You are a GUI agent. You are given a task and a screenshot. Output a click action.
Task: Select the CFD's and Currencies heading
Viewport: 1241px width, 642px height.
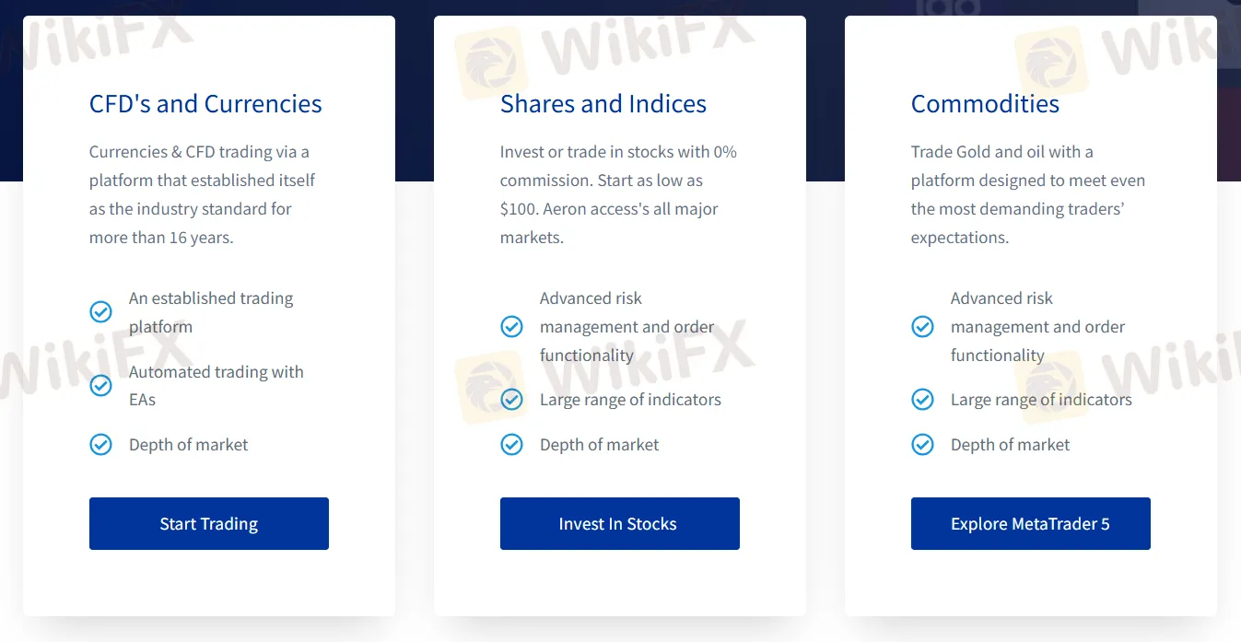point(205,104)
